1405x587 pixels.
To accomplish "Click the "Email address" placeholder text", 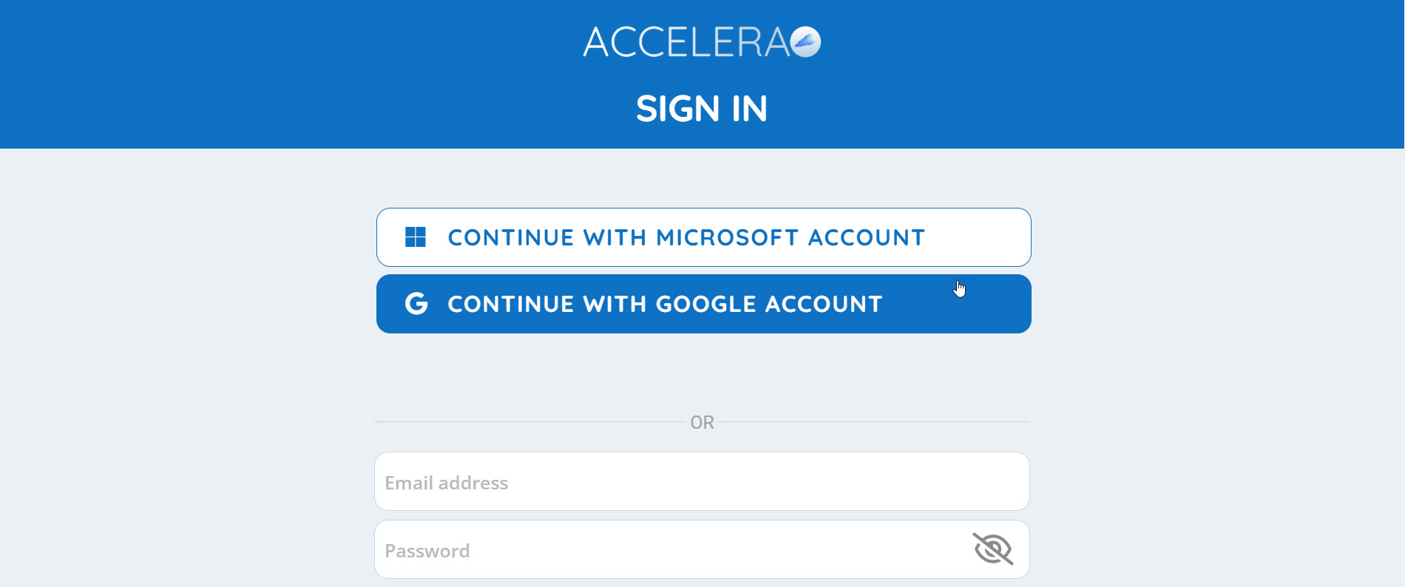I will [x=446, y=483].
